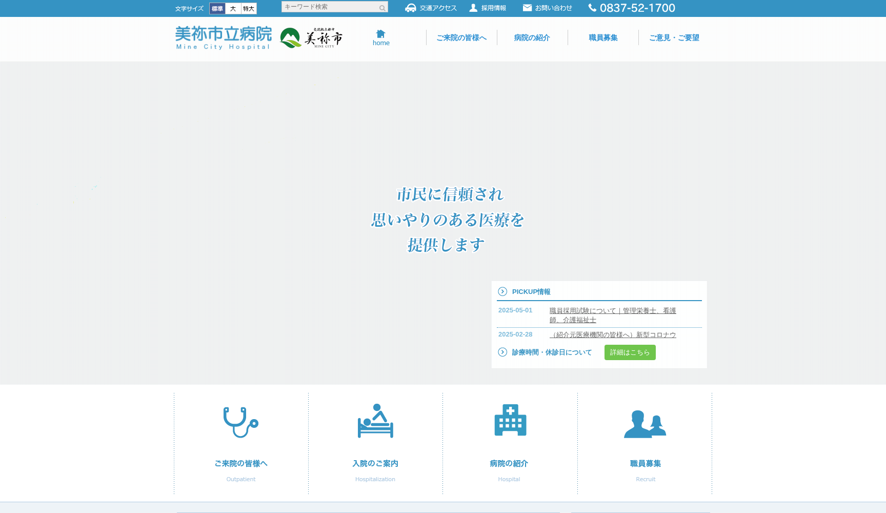Expand the 診療時間・休診日について arrow
Screen dimensions: 886x513
(502, 352)
